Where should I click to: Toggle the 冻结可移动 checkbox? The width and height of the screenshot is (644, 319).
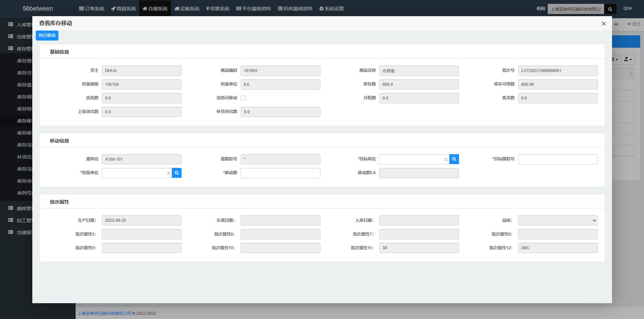pyautogui.click(x=243, y=98)
